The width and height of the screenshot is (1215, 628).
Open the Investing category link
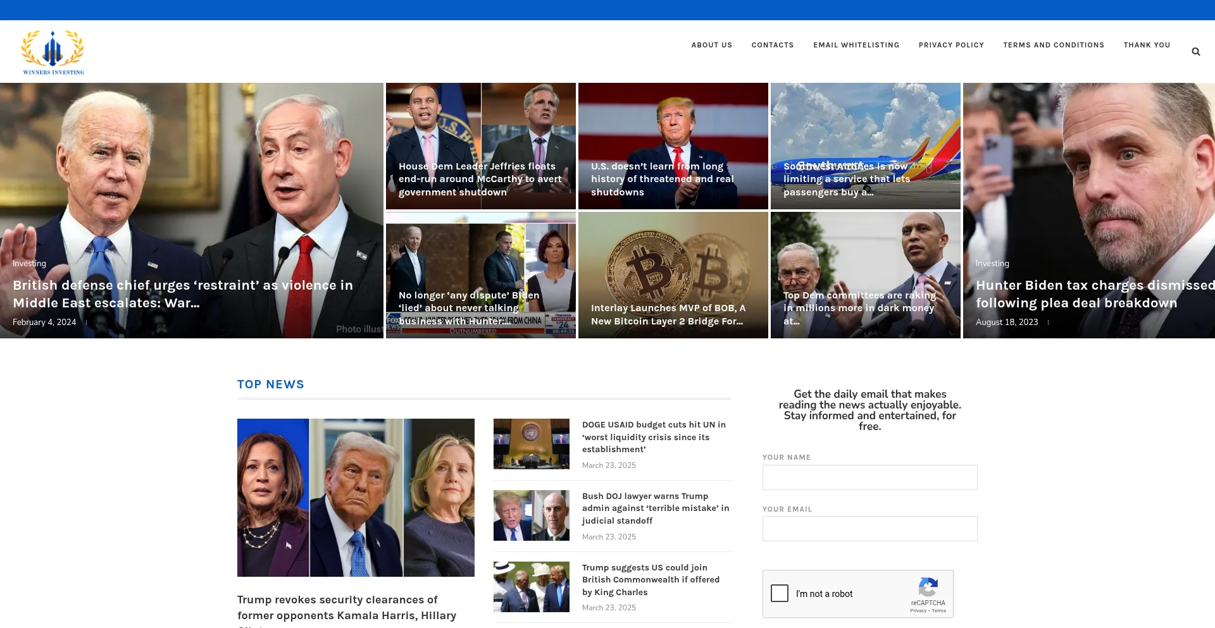coord(29,263)
